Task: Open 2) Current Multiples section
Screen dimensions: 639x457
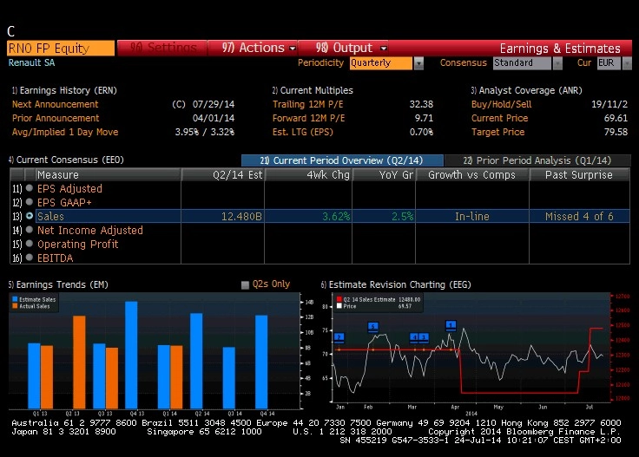Action: (x=313, y=90)
